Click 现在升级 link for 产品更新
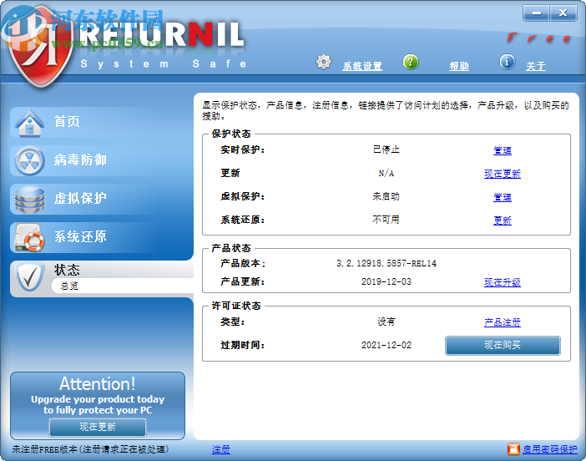Screen dimensions: 586x461 [x=503, y=282]
